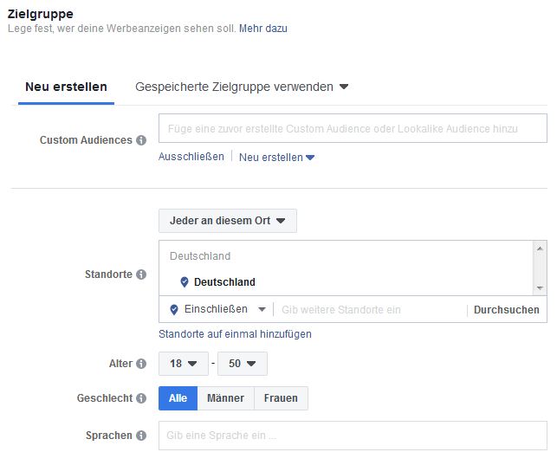
Task: Click Standorte auf einmal hinzufügen link
Action: point(235,333)
